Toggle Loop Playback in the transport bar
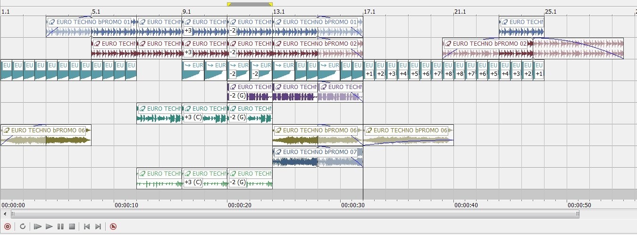The image size is (637, 235). (x=23, y=227)
